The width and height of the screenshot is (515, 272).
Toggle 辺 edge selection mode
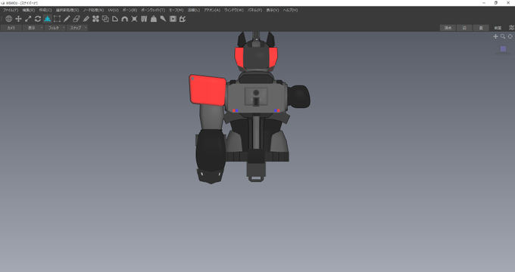[x=464, y=28]
